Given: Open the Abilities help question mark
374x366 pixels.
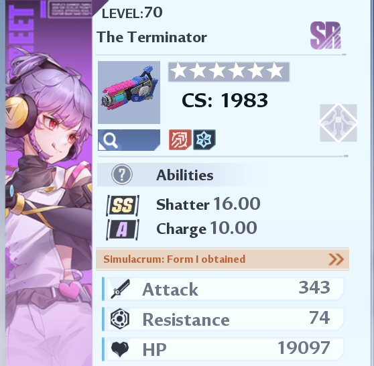Looking at the screenshot, I should pos(122,174).
